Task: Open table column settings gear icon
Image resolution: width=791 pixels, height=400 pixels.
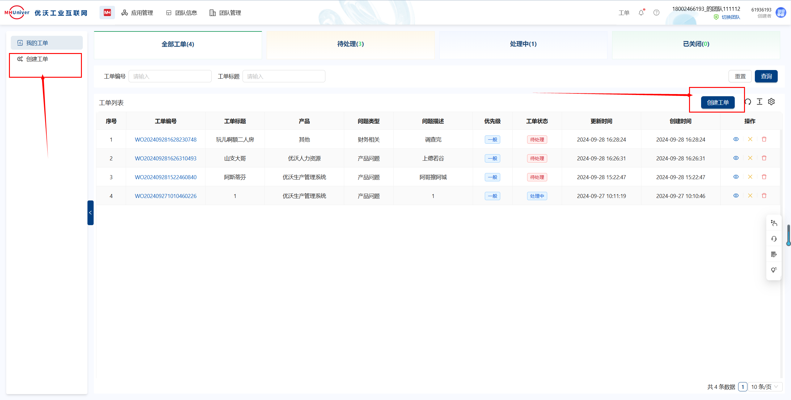Action: point(771,102)
